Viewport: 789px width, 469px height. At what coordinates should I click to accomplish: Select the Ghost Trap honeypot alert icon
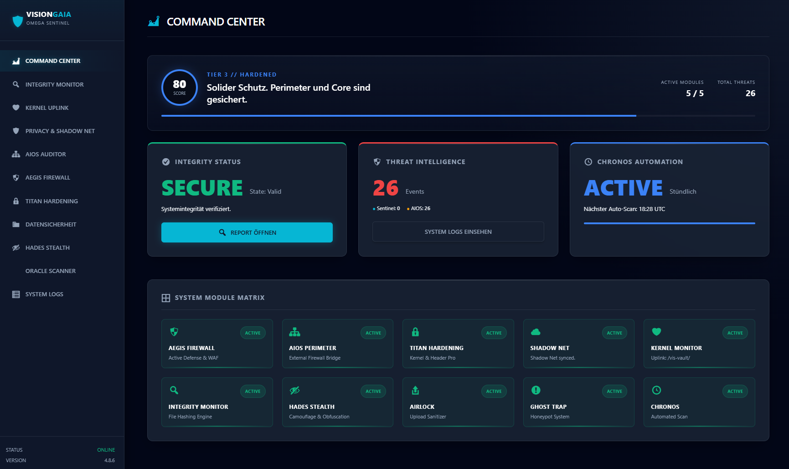click(x=536, y=390)
